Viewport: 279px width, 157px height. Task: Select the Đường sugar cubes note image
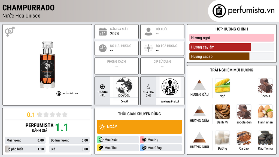point(222,138)
